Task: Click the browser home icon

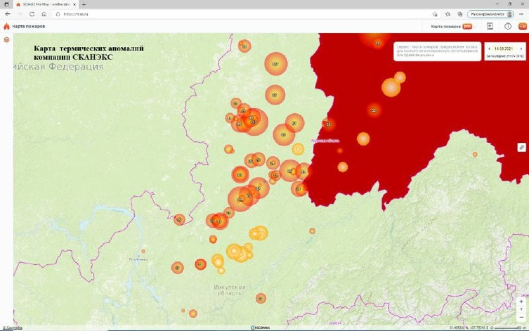Action: click(x=44, y=14)
